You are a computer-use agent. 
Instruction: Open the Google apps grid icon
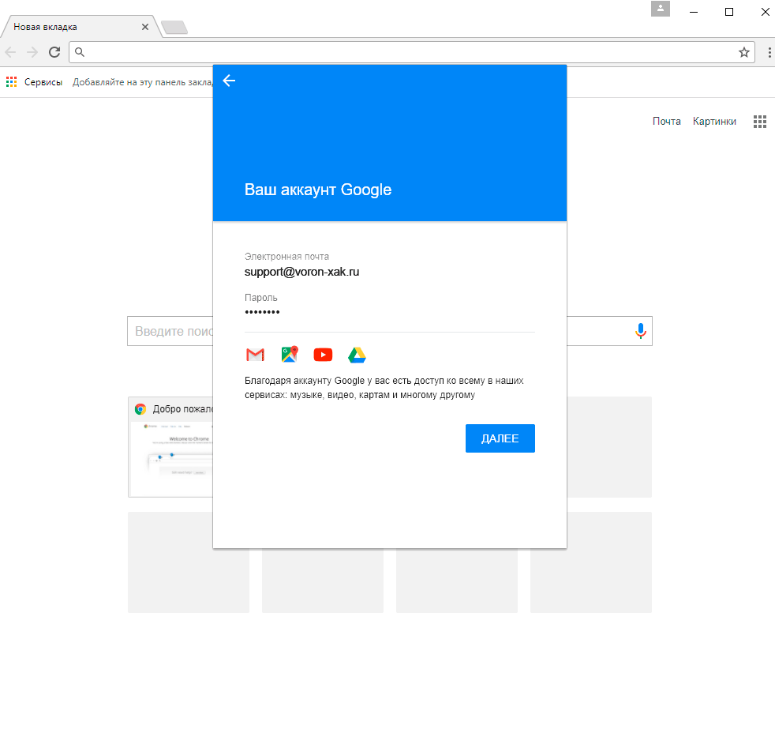pos(759,122)
